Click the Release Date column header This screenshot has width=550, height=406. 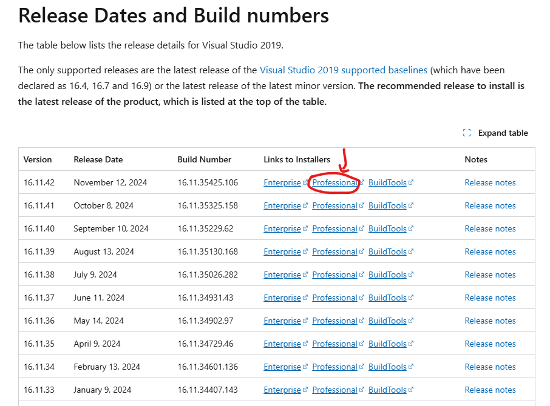click(98, 159)
